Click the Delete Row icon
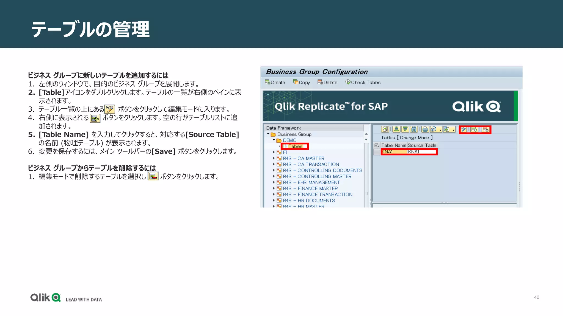 point(485,129)
